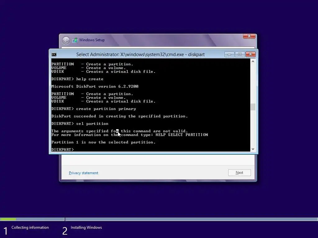Click the console scrollbar thumb
This screenshot has height=238, width=318.
point(253,107)
